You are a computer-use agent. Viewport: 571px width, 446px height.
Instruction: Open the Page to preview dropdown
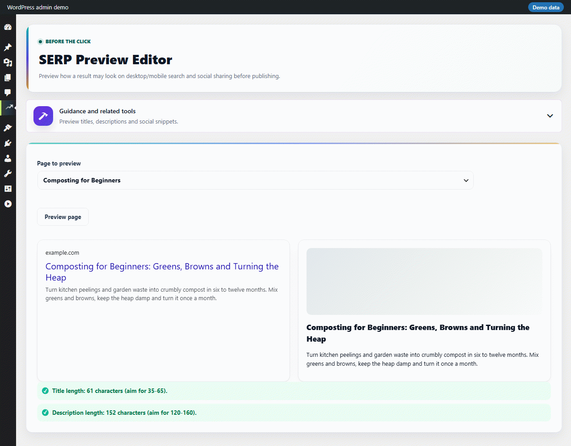pos(255,180)
